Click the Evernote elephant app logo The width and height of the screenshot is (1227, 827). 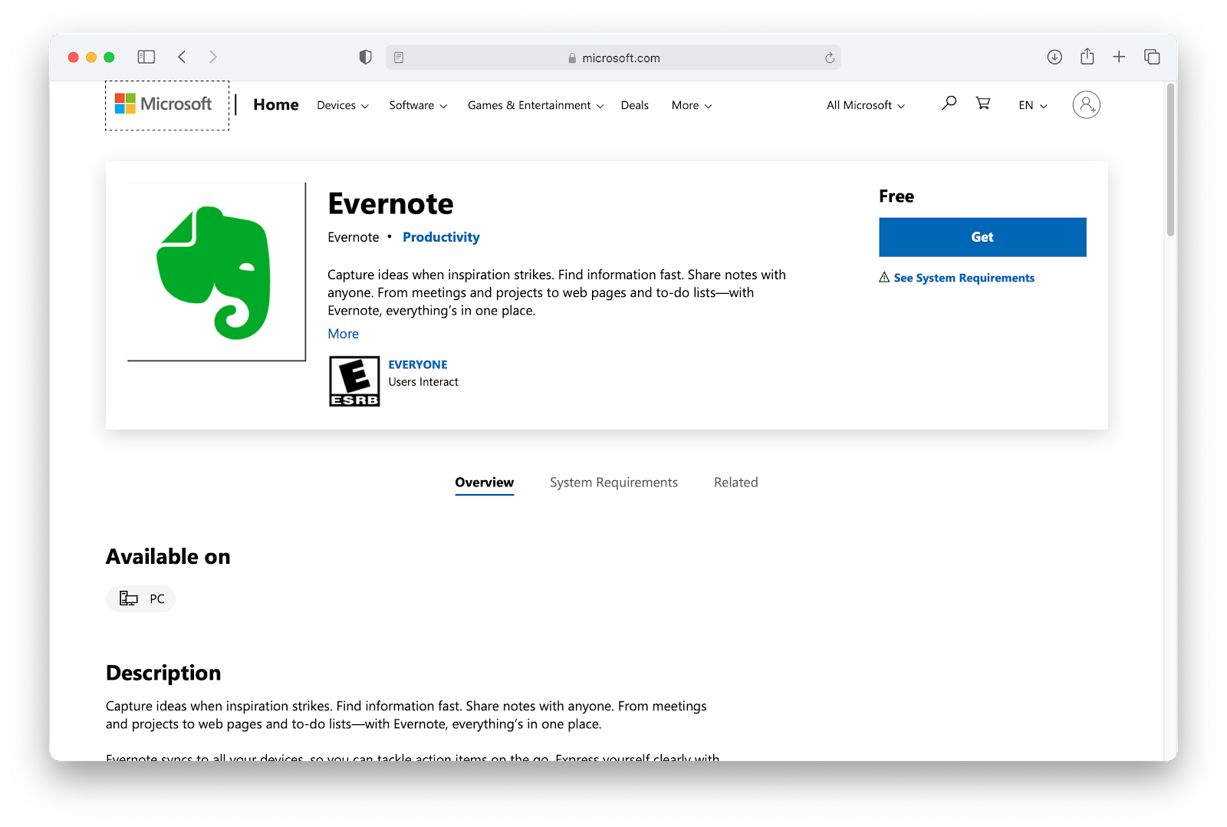point(216,272)
